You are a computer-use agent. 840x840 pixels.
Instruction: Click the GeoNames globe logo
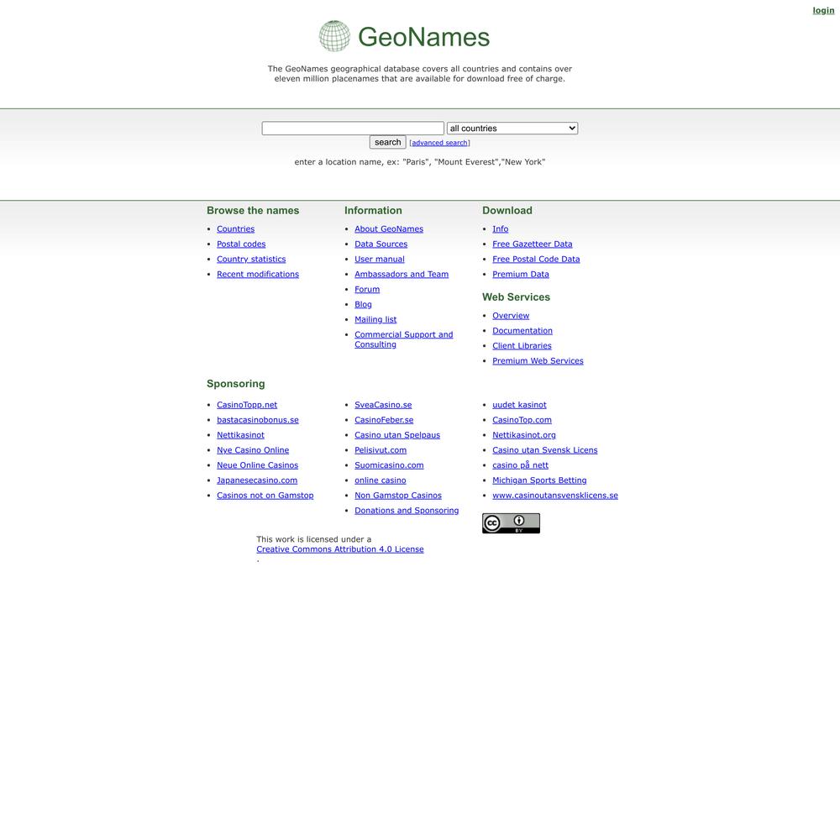point(334,36)
